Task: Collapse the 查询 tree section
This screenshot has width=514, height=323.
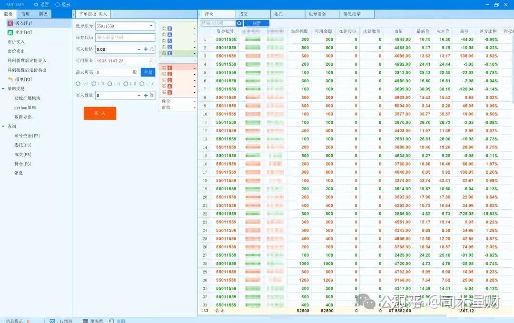Action: click(x=4, y=126)
